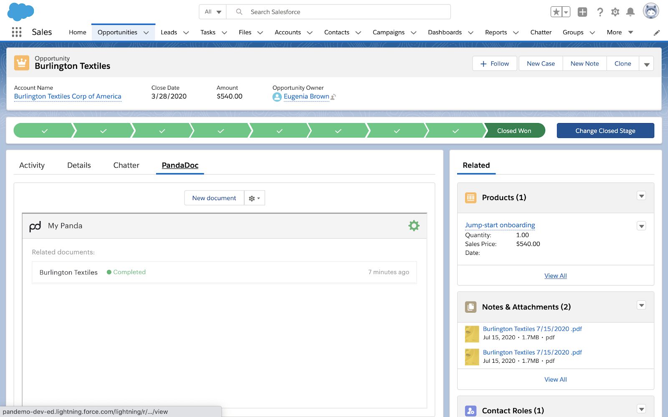This screenshot has width=668, height=417.
Task: Select the Closed Won stage on the path
Action: tap(514, 130)
